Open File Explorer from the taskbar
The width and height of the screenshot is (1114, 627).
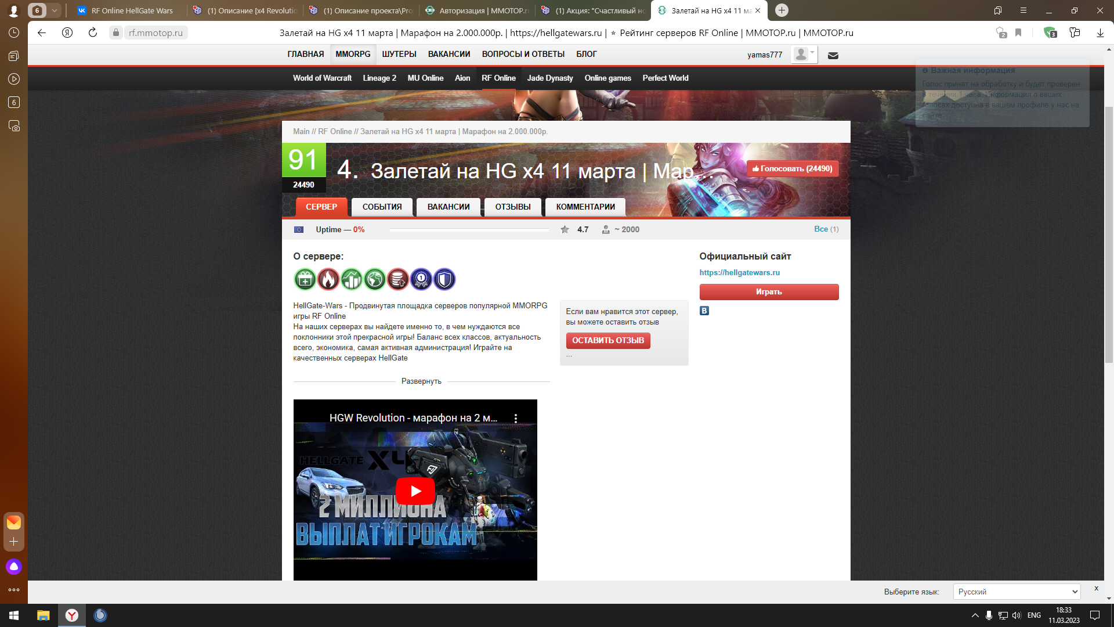(x=43, y=615)
